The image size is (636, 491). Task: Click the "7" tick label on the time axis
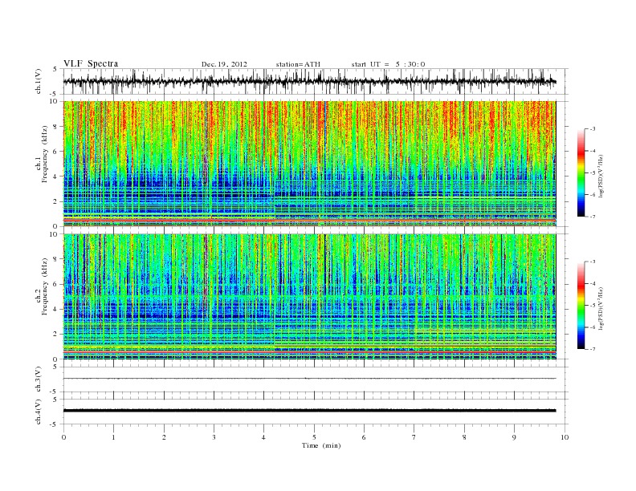coord(414,437)
